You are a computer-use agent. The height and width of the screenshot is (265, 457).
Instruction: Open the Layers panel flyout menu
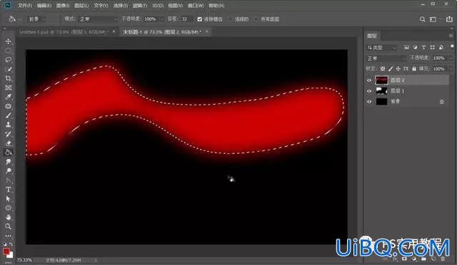[x=451, y=36]
